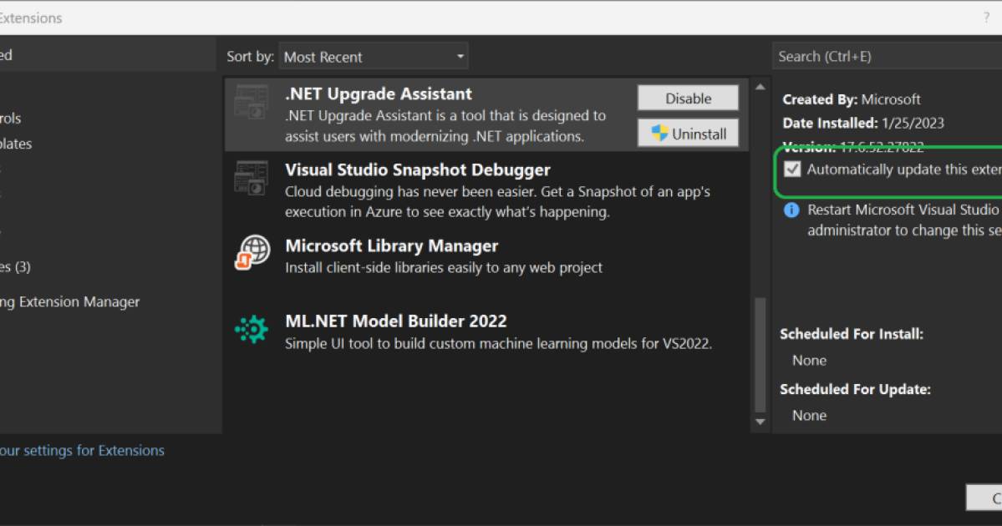
Task: Click the extension list scroll up arrow
Action: (760, 87)
